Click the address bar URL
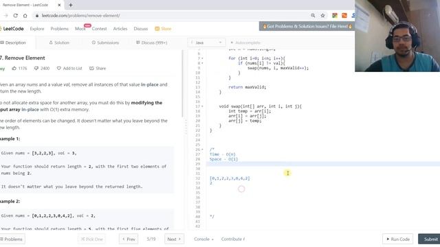The height and width of the screenshot is (247, 440). tap(81, 16)
